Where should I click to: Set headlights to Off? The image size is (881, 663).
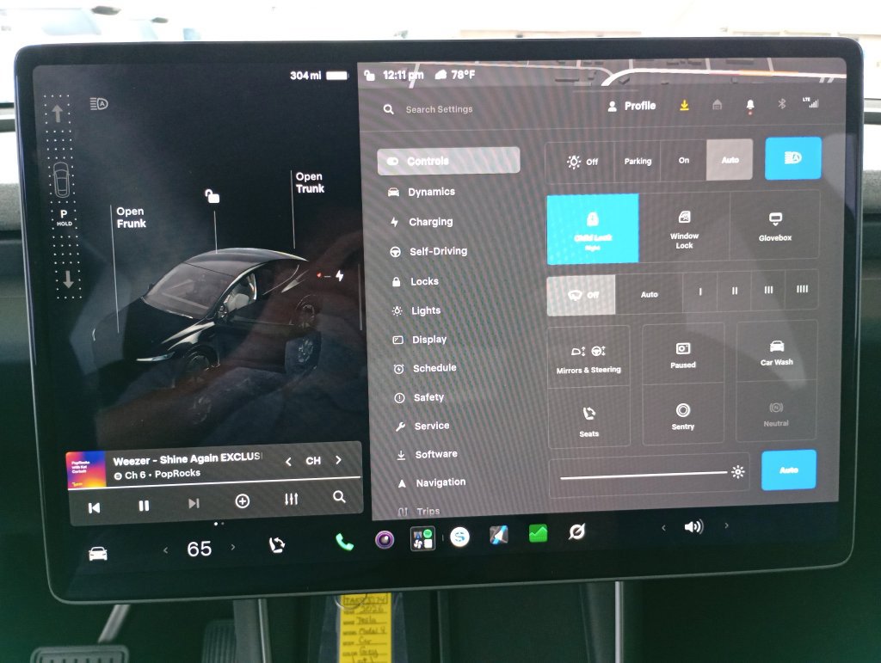pos(582,162)
